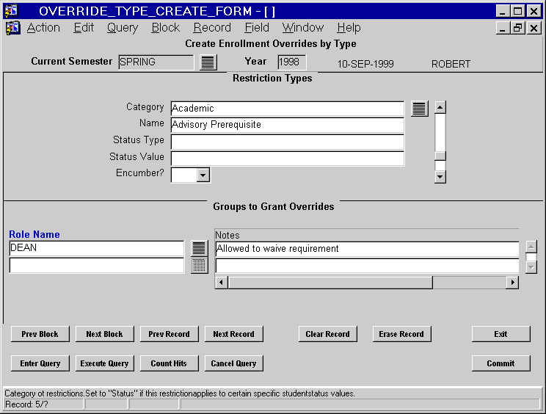Restore the inner form window

pos(517,27)
